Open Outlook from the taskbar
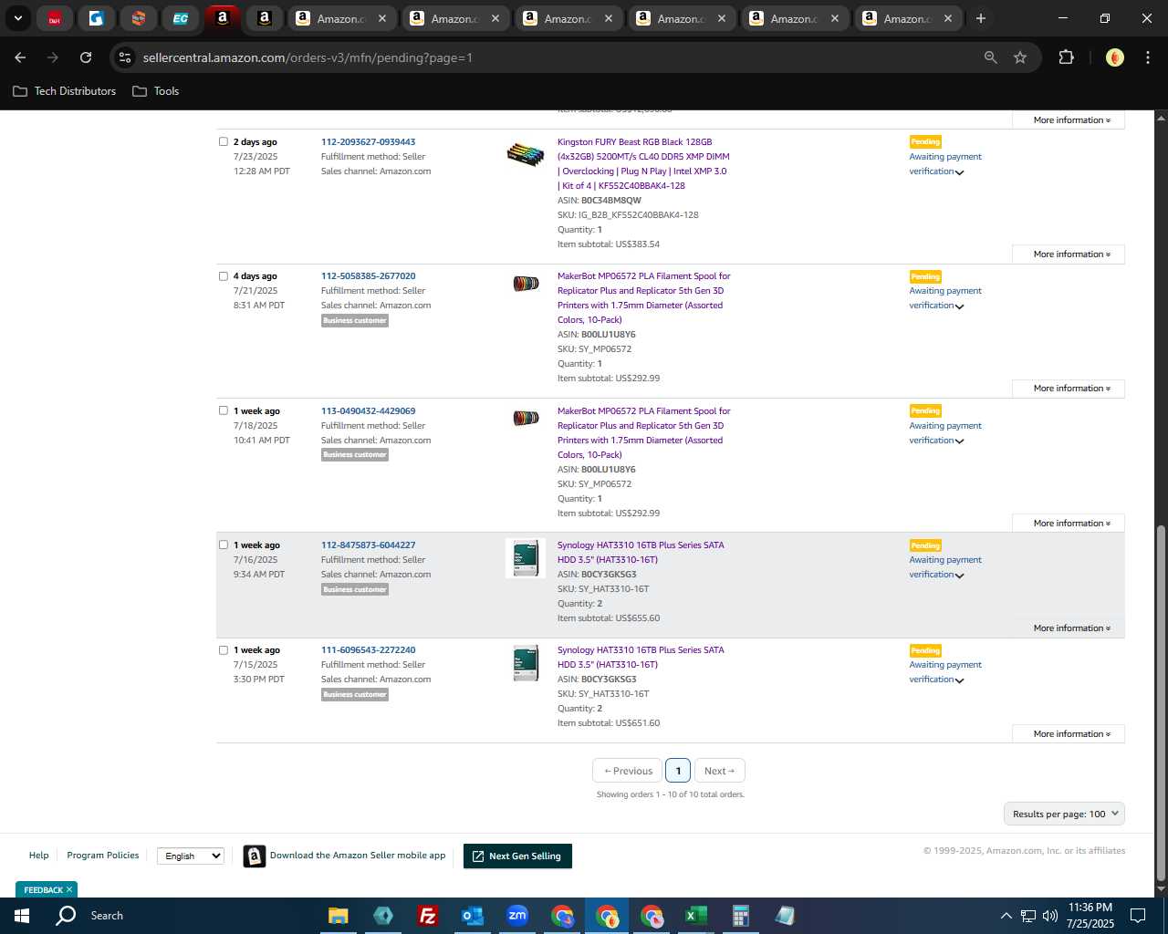The image size is (1168, 934). 472,916
